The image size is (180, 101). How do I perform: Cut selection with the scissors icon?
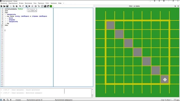(11, 6)
